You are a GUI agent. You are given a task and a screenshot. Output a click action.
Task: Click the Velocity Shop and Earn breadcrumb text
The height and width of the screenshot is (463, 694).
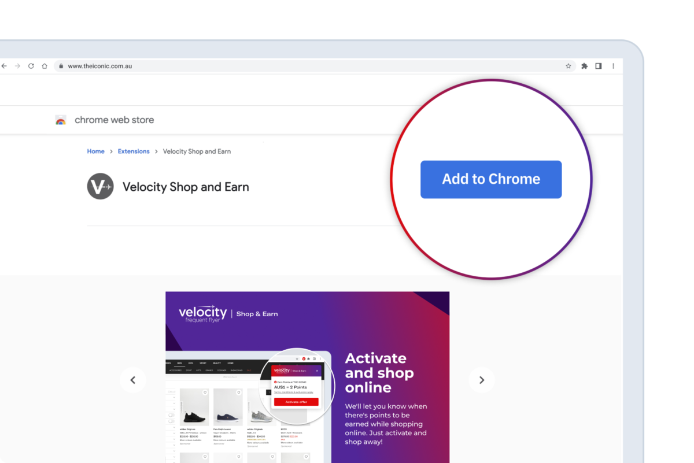click(197, 151)
